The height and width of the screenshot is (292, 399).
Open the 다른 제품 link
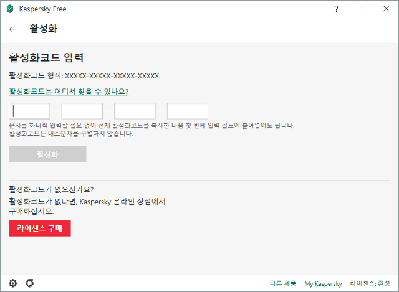(283, 283)
